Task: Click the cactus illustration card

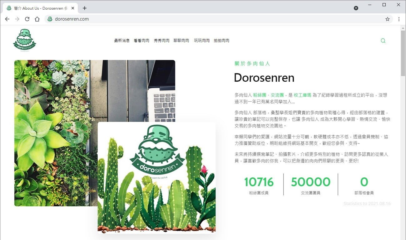Action: click(x=156, y=177)
